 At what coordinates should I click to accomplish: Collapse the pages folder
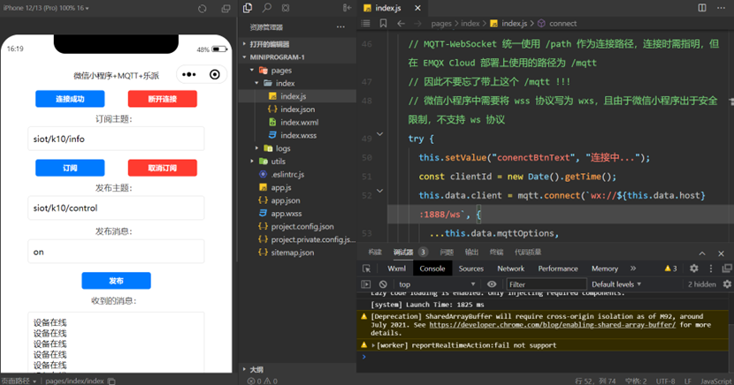point(252,70)
